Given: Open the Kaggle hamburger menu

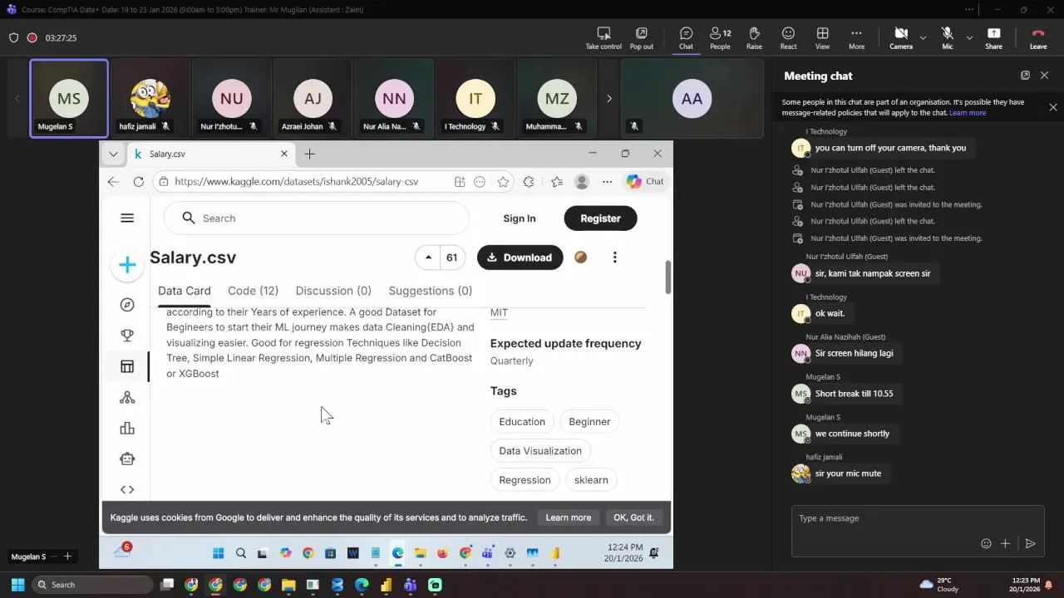Looking at the screenshot, I should click(127, 218).
